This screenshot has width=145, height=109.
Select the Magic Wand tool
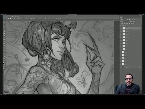point(4,28)
